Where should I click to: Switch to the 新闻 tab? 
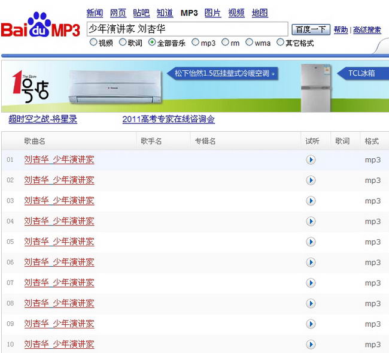coord(95,13)
